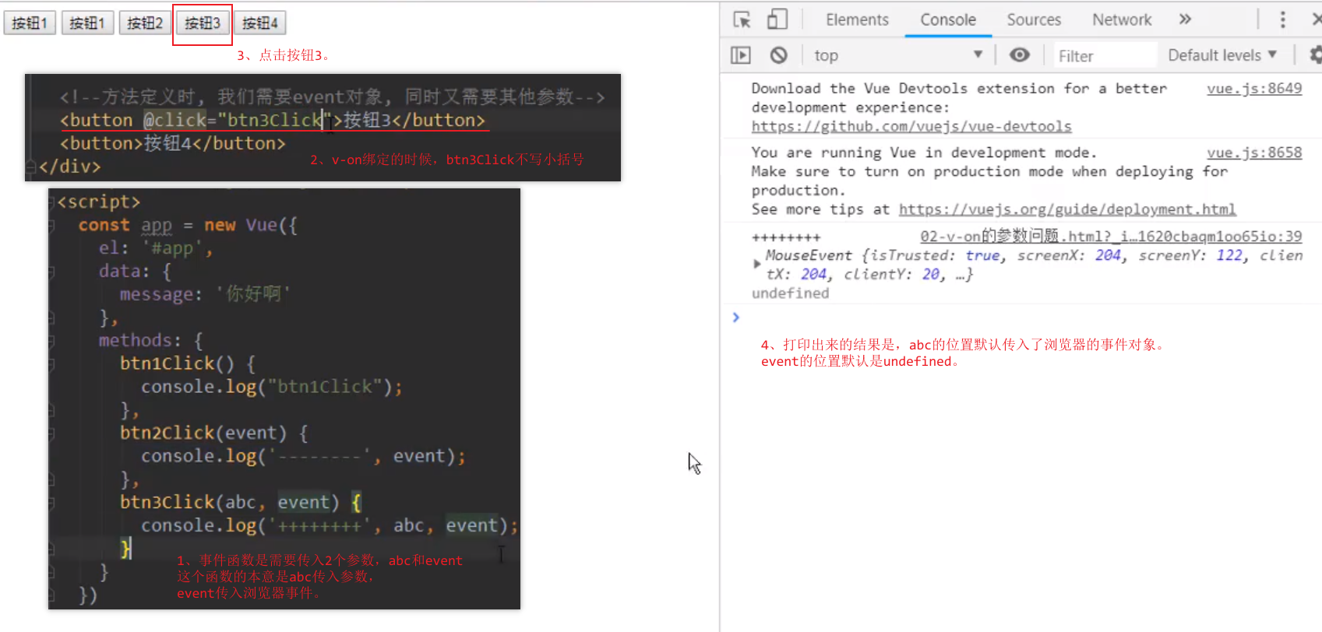Switch to the Console tab

click(948, 20)
